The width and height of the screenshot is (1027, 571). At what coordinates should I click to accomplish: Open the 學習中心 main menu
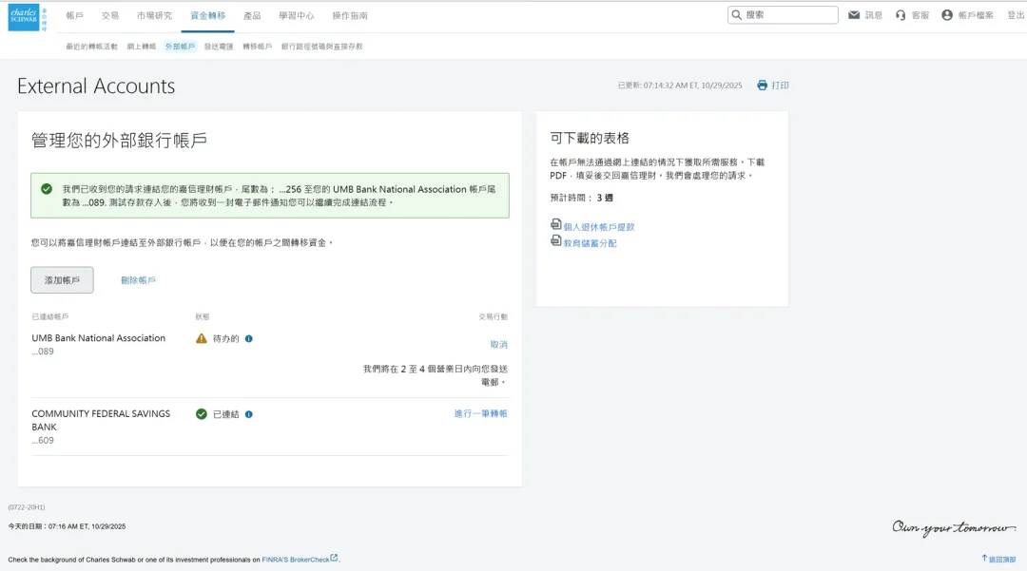[296, 16]
